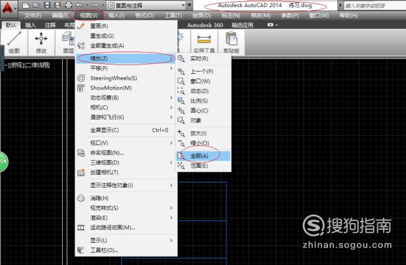Select 动态(D) zoom option
Screen dimensions: 406x265
pos(203,91)
